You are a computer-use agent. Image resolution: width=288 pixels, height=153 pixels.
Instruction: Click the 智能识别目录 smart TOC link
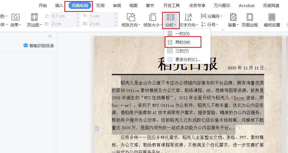(x=39, y=46)
